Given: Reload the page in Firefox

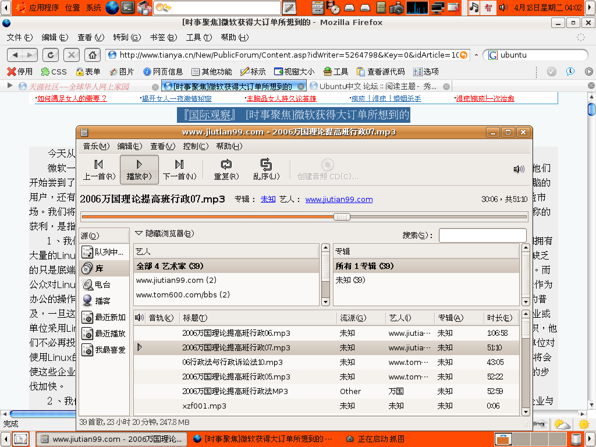Looking at the screenshot, I should tap(50, 55).
